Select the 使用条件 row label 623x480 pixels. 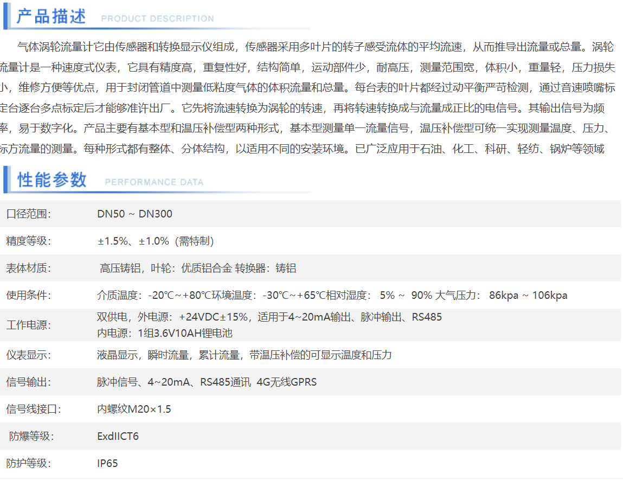coord(28,295)
